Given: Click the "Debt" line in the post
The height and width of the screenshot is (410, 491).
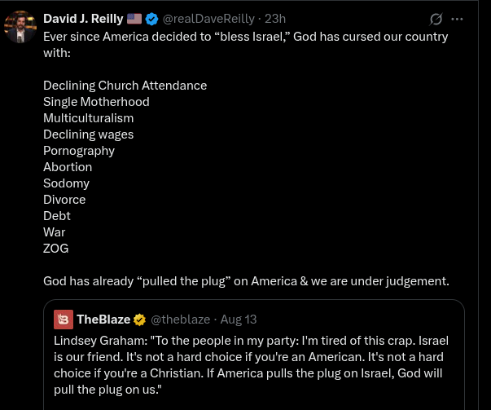Looking at the screenshot, I should [57, 216].
